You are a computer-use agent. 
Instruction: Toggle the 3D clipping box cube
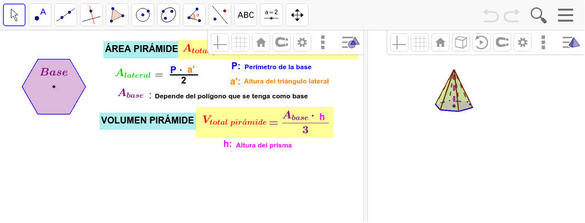pyautogui.click(x=461, y=42)
